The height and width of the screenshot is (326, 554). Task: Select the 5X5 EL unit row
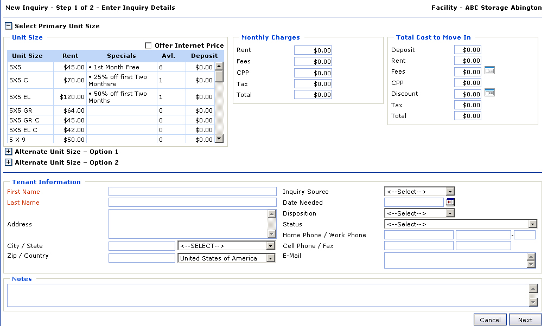coord(20,97)
